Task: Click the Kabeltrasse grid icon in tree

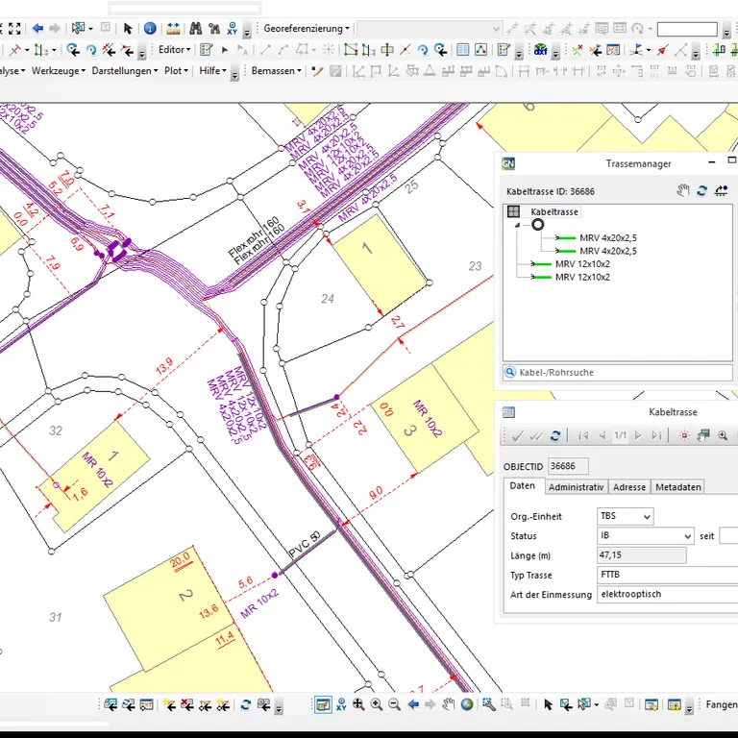Action: pyautogui.click(x=513, y=211)
